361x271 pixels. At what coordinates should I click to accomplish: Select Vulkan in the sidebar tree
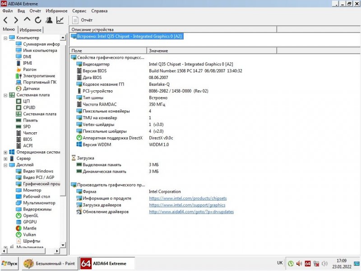click(29, 234)
